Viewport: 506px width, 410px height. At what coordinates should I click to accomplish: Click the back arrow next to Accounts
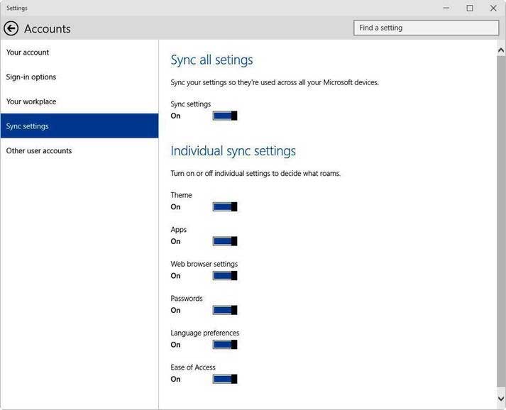(x=11, y=28)
